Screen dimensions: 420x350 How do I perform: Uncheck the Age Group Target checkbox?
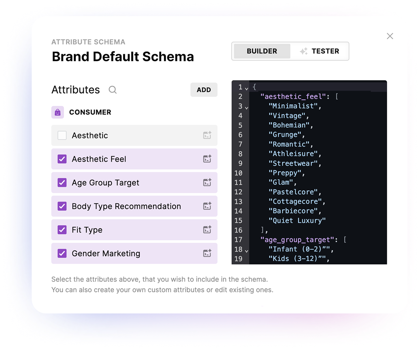point(62,182)
